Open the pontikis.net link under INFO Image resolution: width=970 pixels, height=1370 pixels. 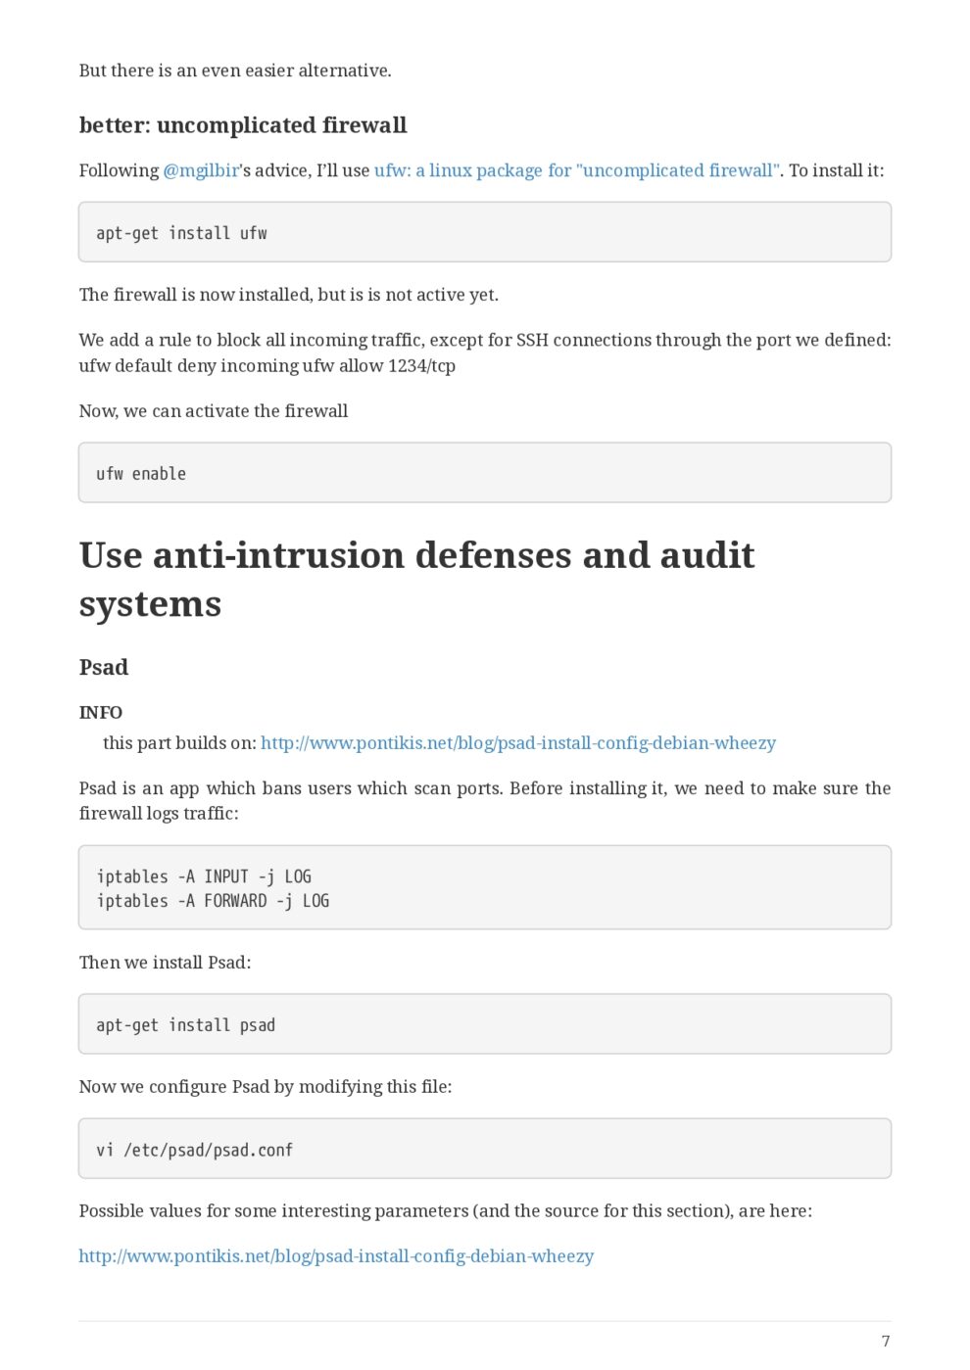coord(518,743)
